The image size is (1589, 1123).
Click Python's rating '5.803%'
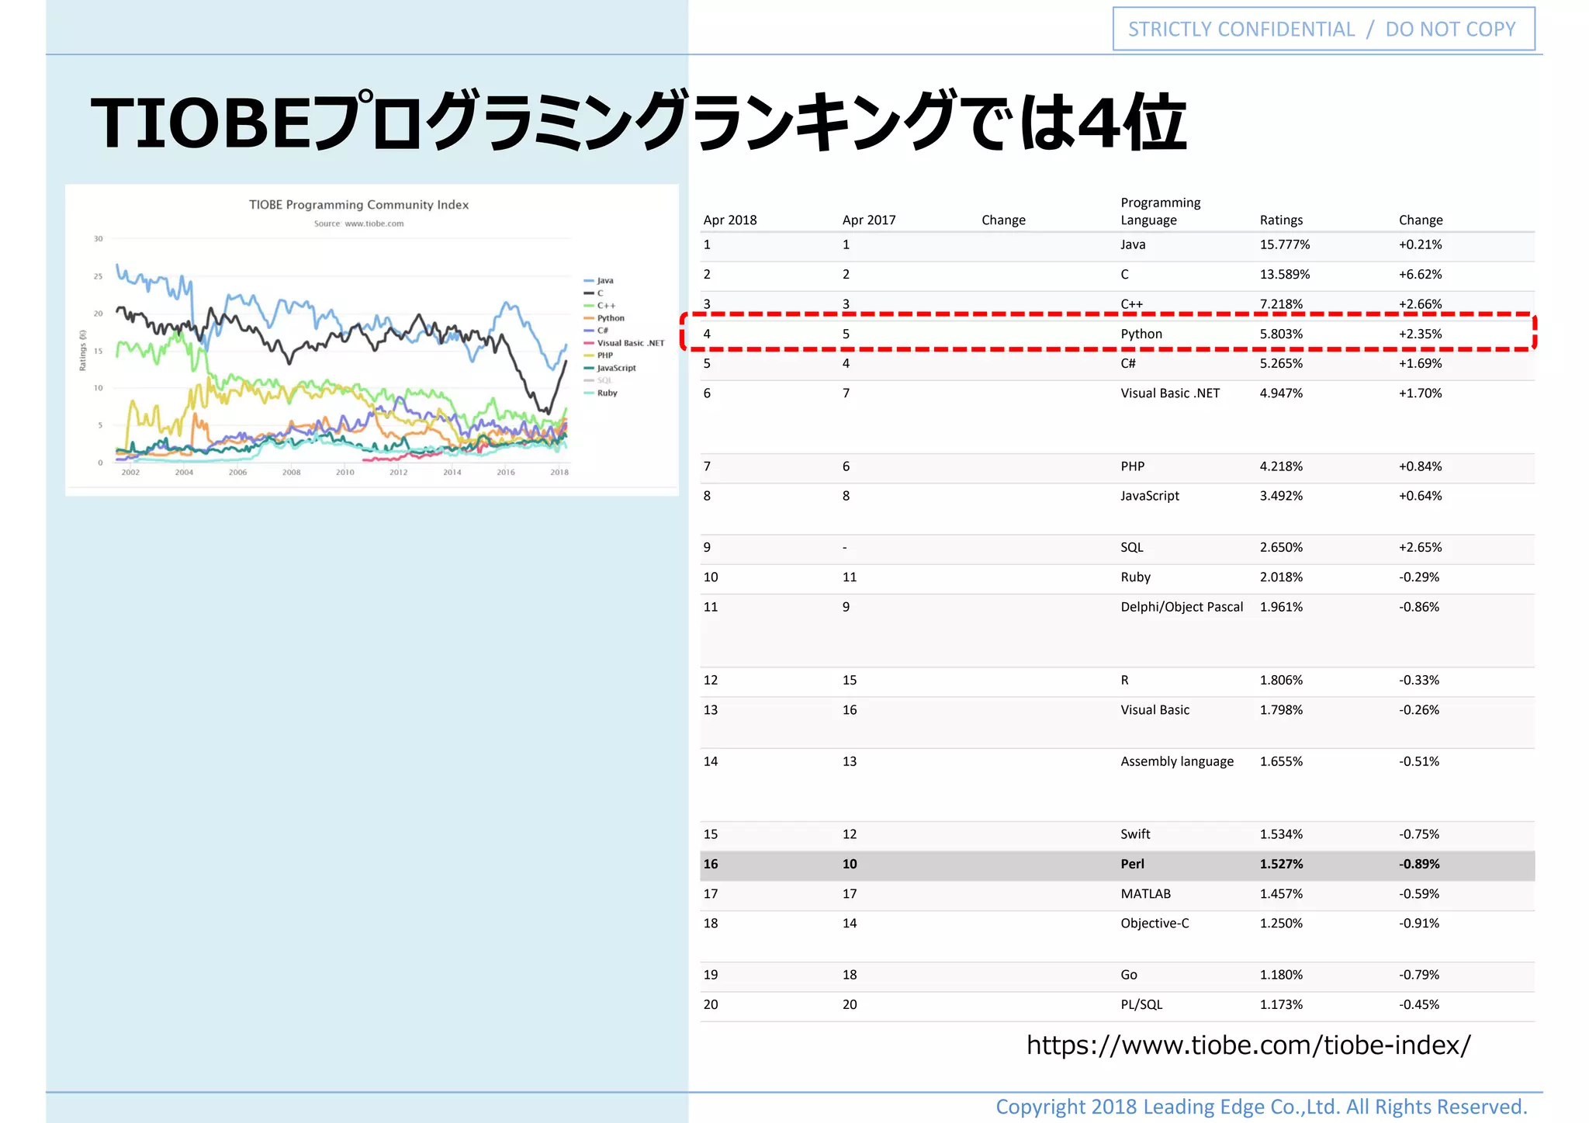[1281, 334]
